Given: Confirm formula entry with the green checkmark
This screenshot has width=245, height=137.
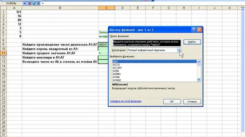Looking at the screenshot, I should (34, 3).
